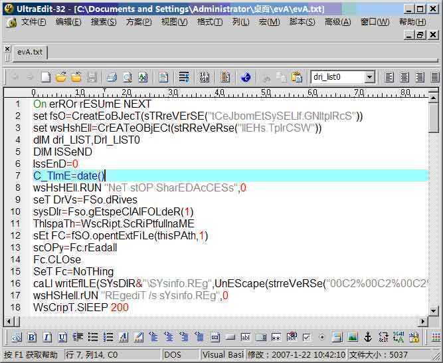Click line 18 'WsCripT.SlEEP 200'

click(81, 307)
